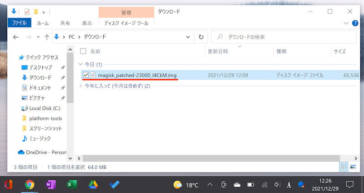Open the ファイル menu tab
This screenshot has height=193, width=364.
pyautogui.click(x=19, y=23)
